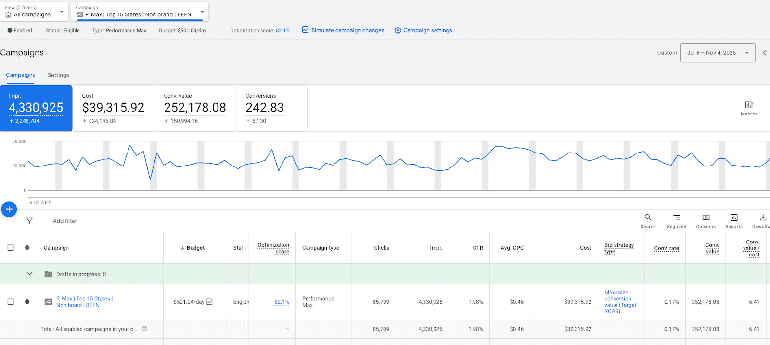Click the help icon beside Total row

(144, 329)
